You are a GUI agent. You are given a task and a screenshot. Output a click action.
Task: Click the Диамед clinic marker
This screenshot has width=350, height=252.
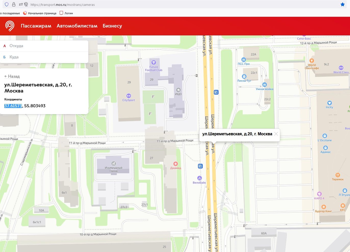click(175, 164)
